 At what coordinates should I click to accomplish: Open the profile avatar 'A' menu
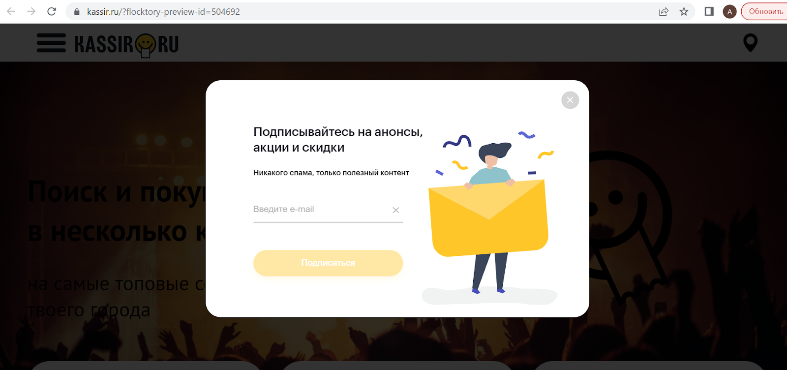(x=729, y=11)
